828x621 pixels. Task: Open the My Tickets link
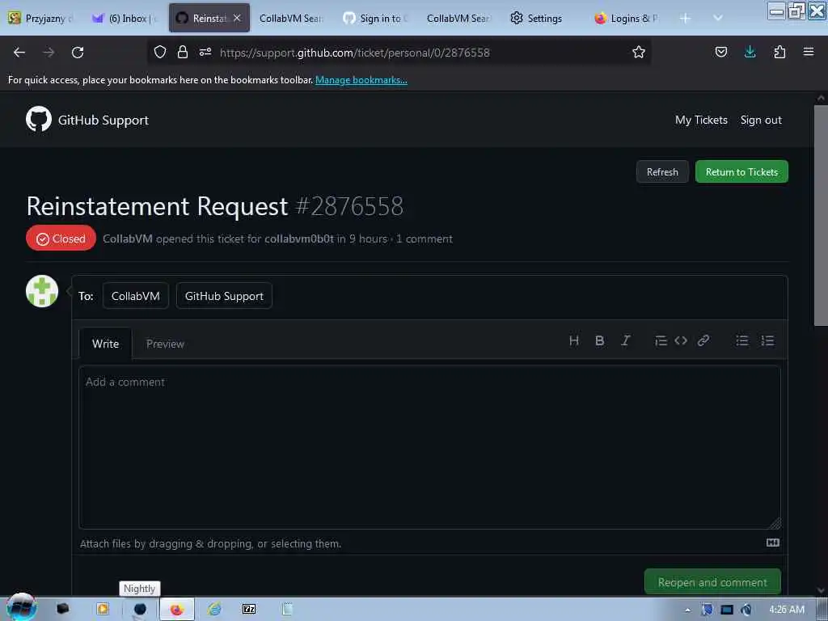click(701, 120)
